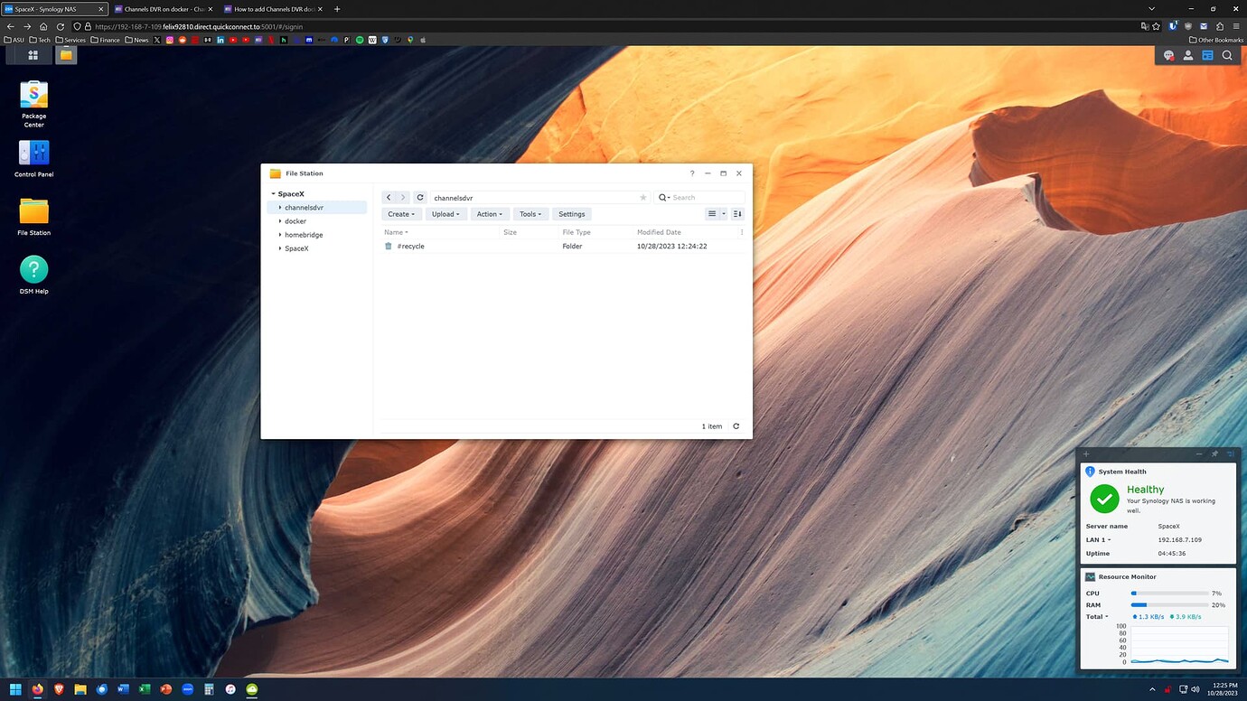Open File Station Settings
The width and height of the screenshot is (1247, 701).
[570, 214]
